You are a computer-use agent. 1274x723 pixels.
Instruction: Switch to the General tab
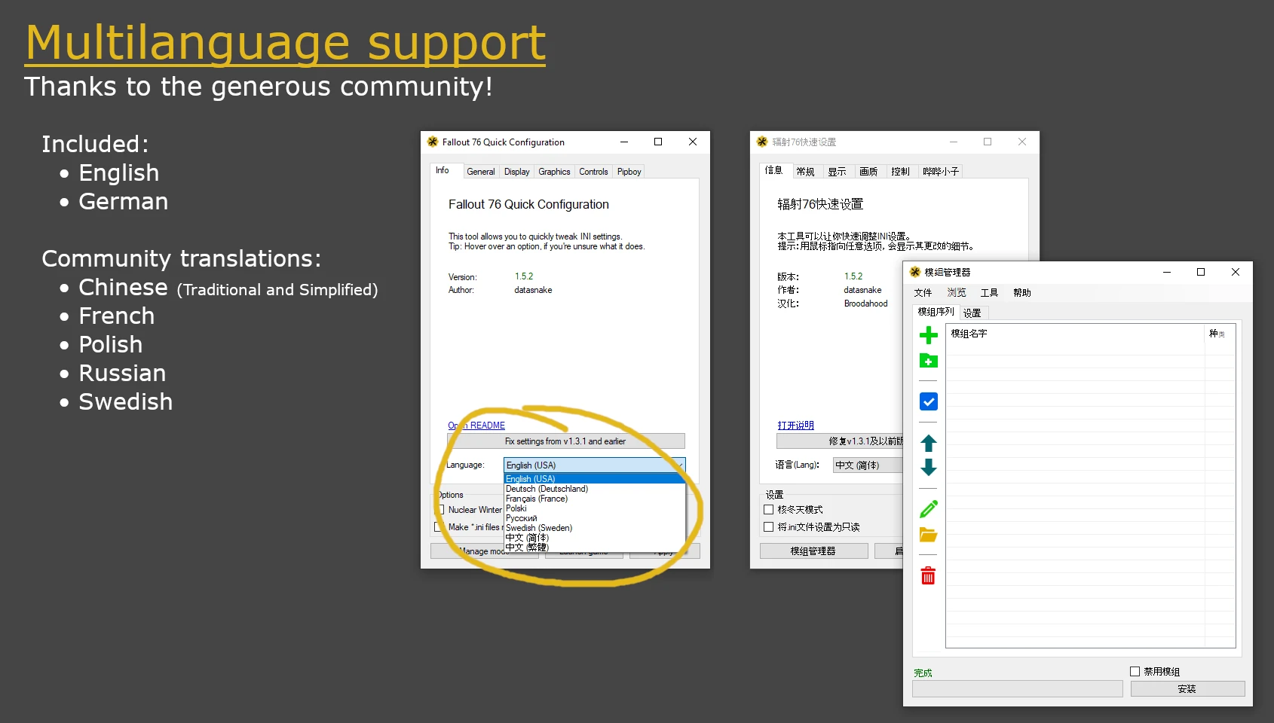[x=481, y=172]
